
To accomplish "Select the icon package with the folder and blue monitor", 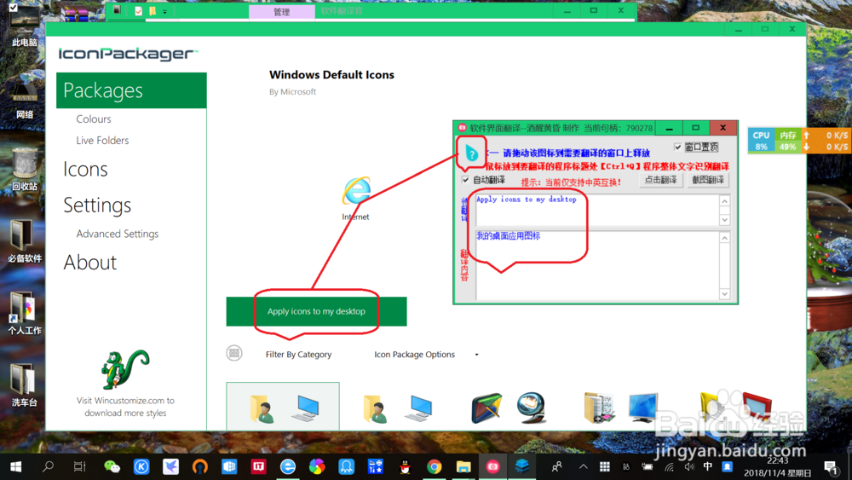I will pyautogui.click(x=621, y=408).
